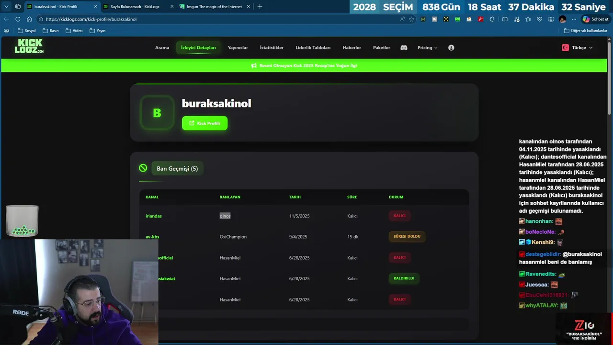Viewport: 613px width, 345px height.
Task: Click the 9/4/2025 date cell
Action: pyautogui.click(x=298, y=237)
